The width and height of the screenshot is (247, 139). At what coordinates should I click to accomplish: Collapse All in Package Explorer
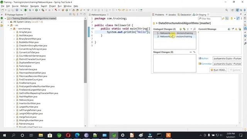[x=70, y=15]
